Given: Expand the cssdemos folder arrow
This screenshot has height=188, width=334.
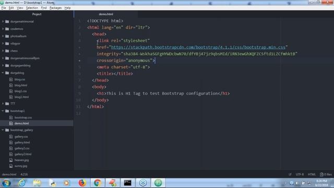Looking at the screenshot, I should click(x=3, y=29).
